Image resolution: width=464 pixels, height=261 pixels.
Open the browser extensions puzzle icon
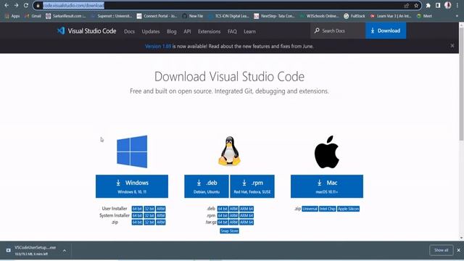point(428,5)
